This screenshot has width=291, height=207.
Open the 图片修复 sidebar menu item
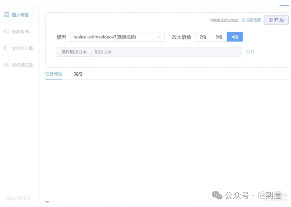coord(19,15)
